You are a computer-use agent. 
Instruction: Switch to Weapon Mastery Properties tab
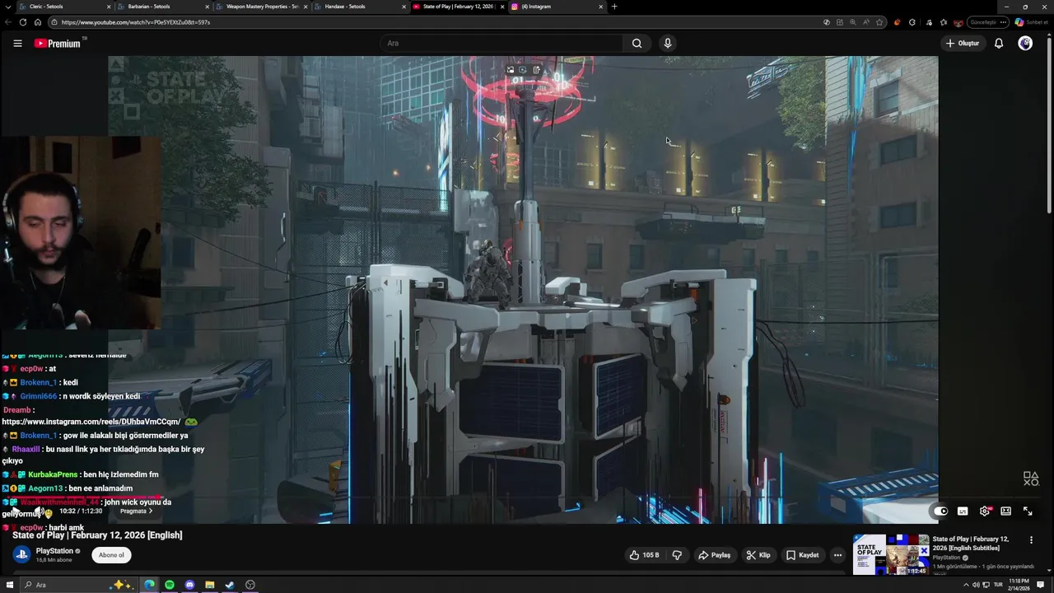tap(261, 7)
